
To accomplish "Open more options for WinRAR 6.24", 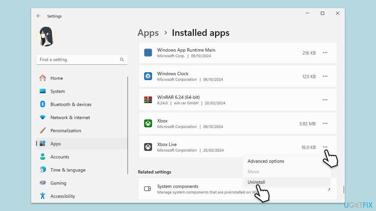I will tap(325, 100).
